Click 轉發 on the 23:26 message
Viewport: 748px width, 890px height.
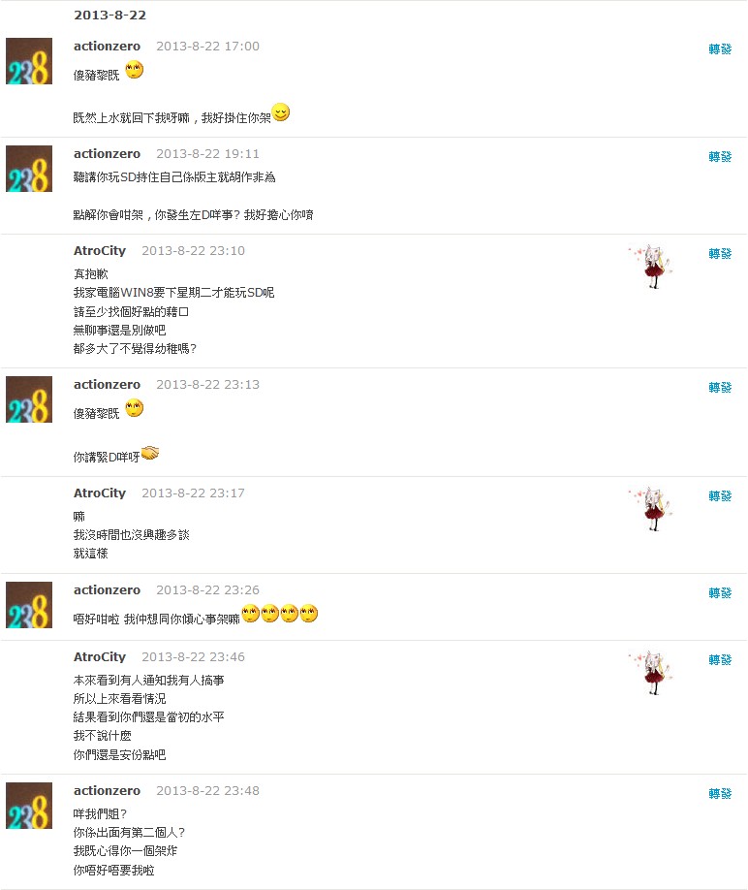coord(720,593)
